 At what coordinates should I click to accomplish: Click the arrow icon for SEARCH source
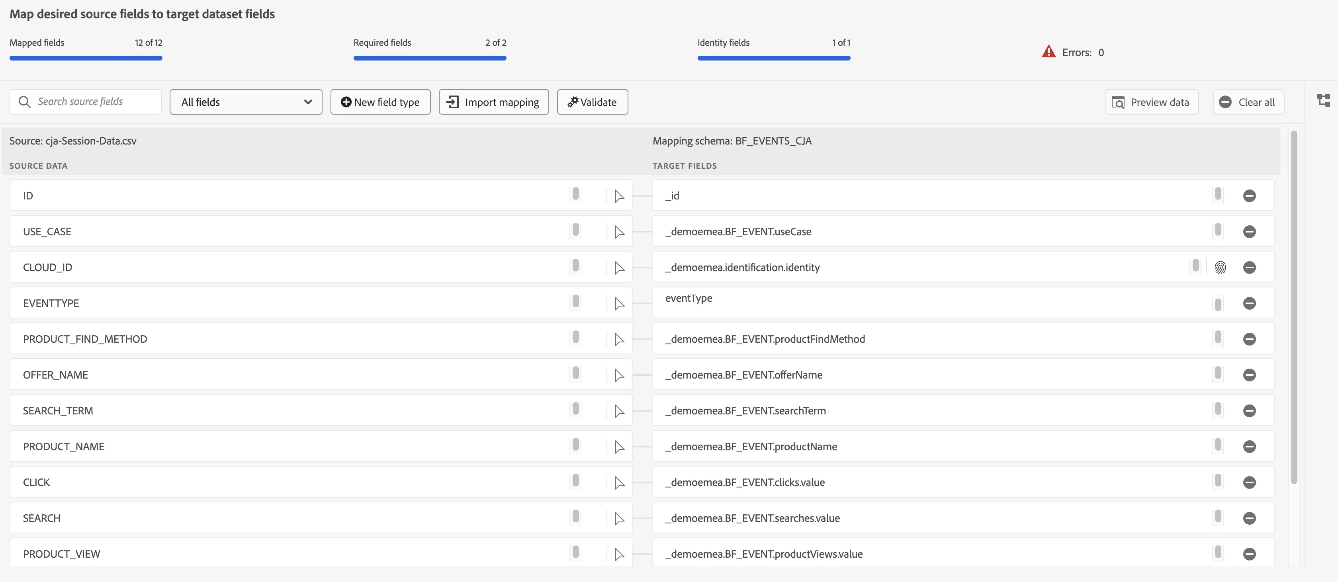tap(619, 519)
